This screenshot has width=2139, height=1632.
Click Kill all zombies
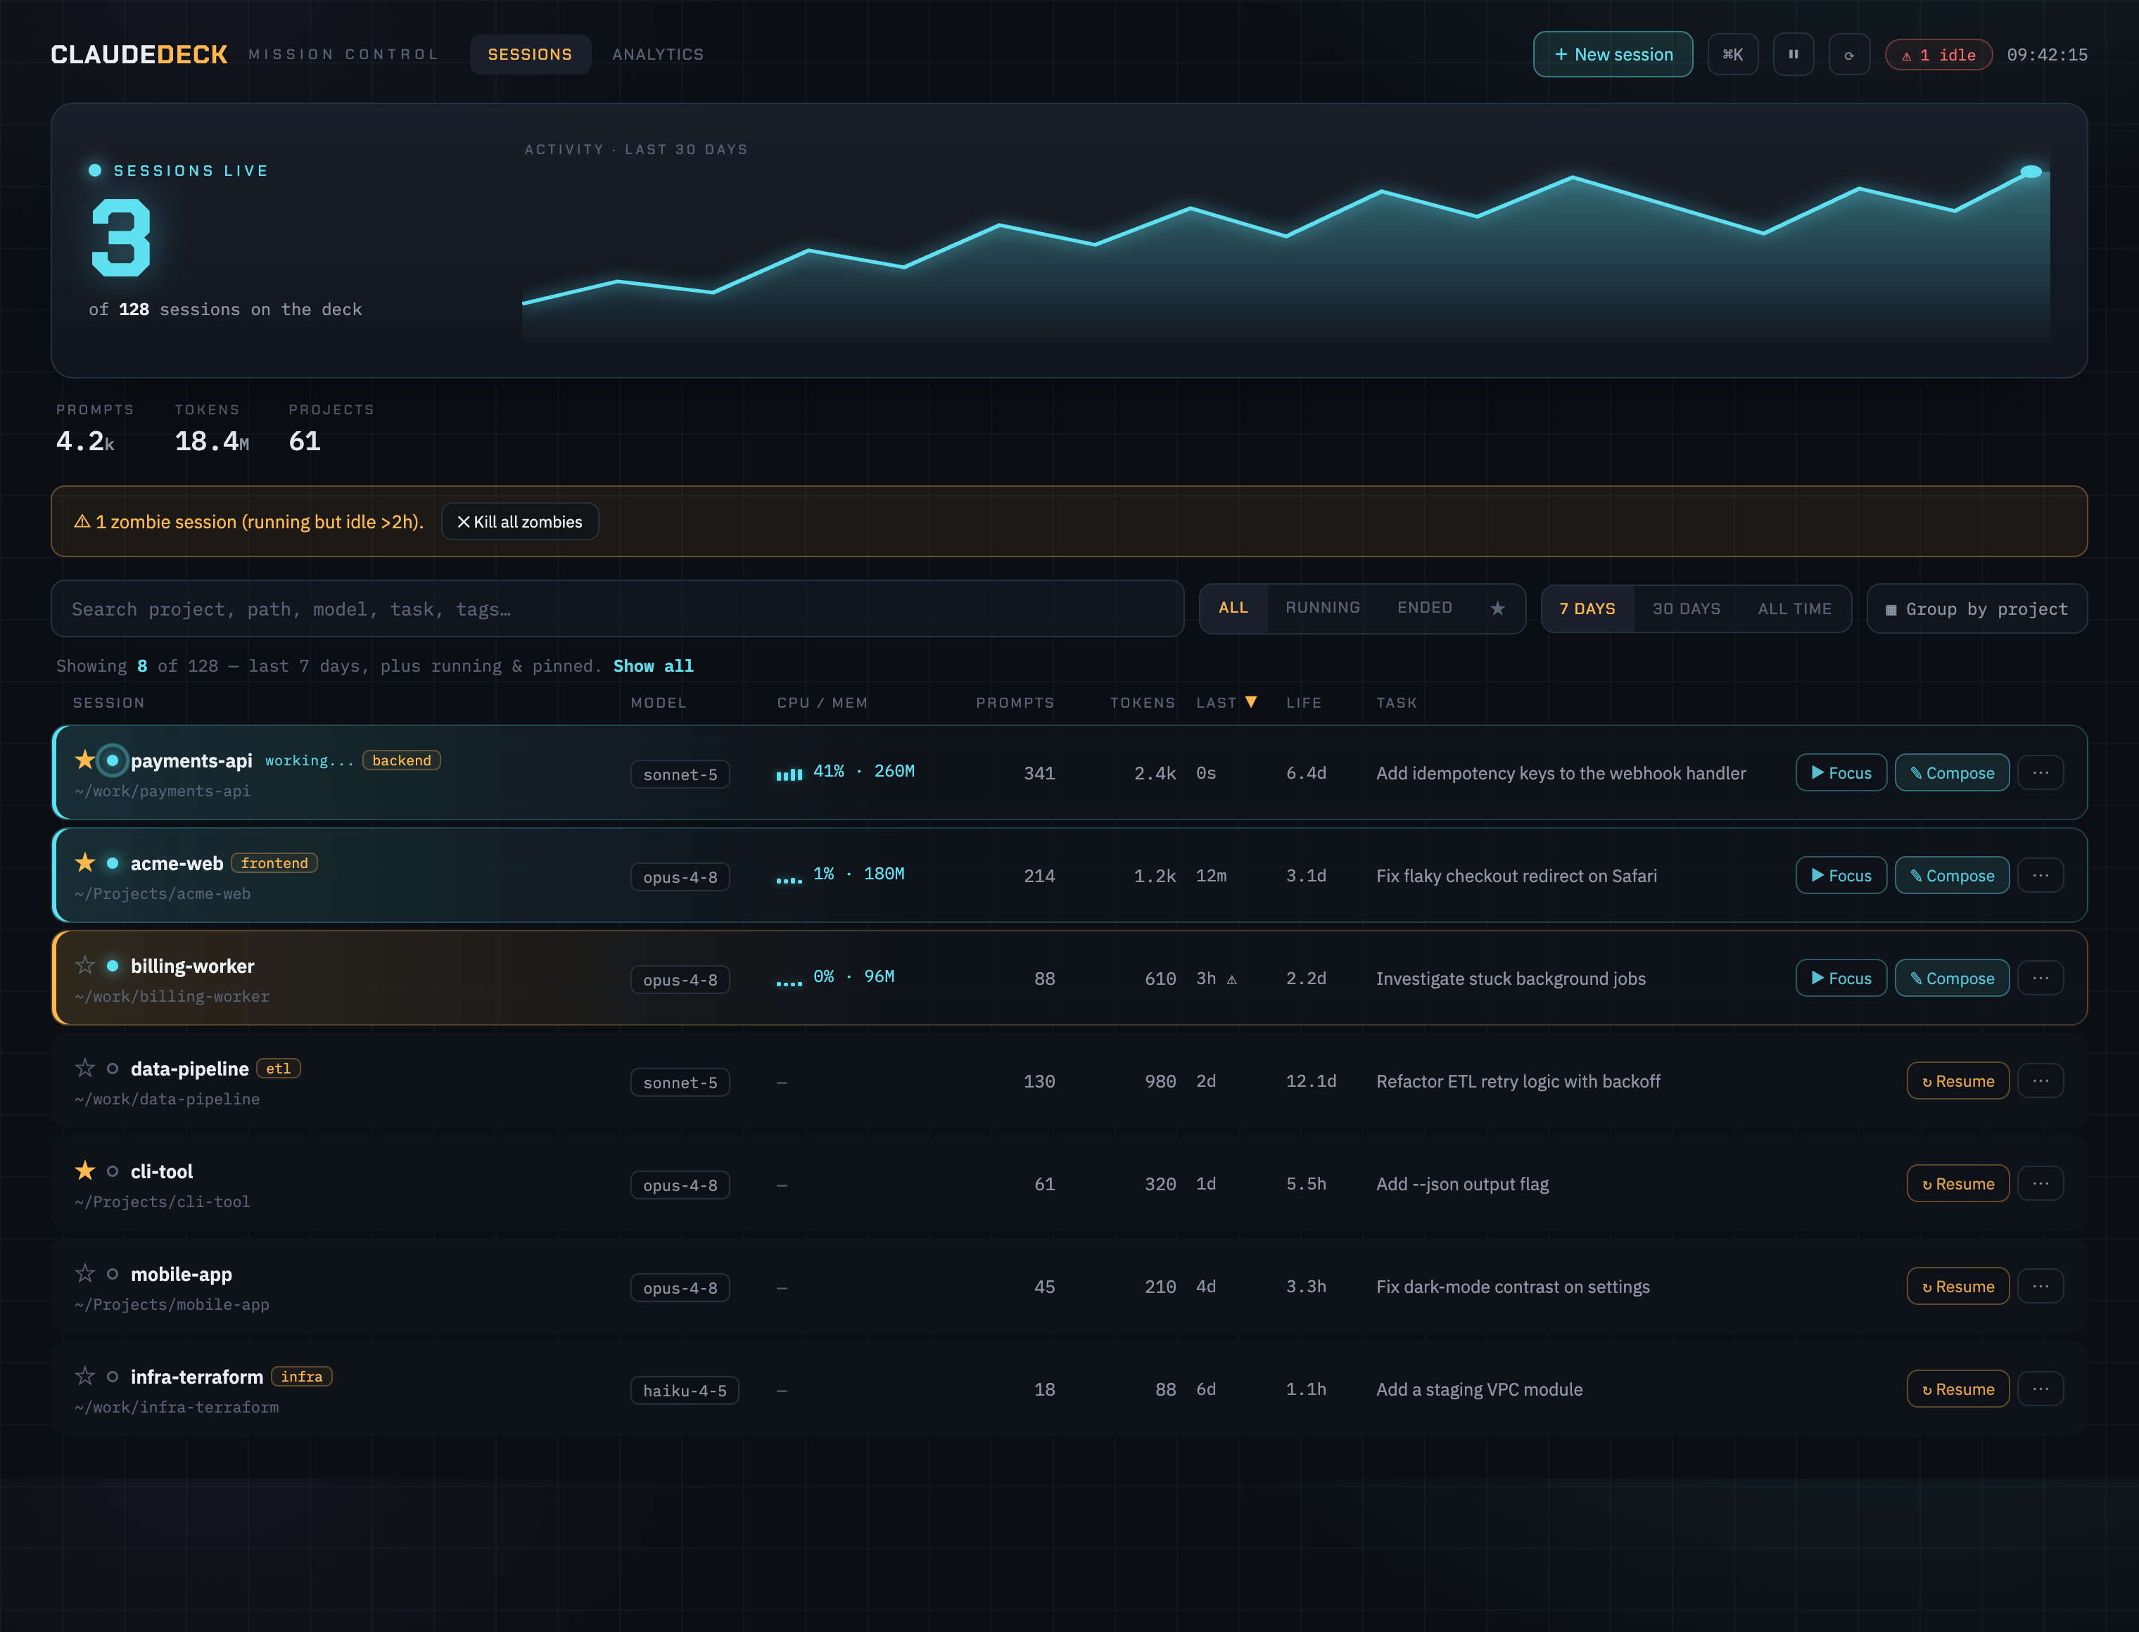(520, 522)
